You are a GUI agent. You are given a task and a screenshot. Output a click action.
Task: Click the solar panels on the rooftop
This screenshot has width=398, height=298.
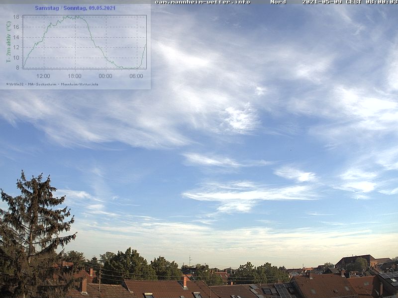(x=283, y=290)
